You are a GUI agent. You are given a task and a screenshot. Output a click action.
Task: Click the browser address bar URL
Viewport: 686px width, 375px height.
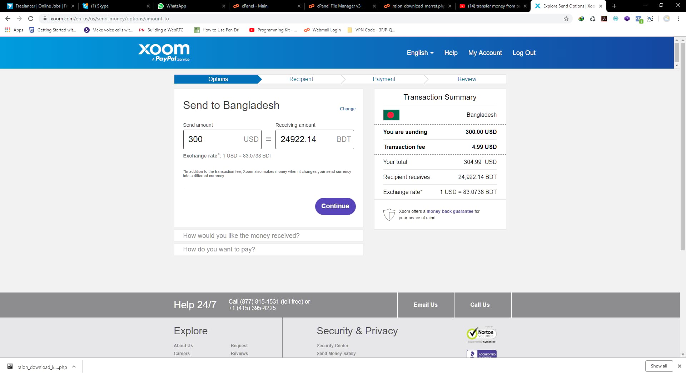110,19
